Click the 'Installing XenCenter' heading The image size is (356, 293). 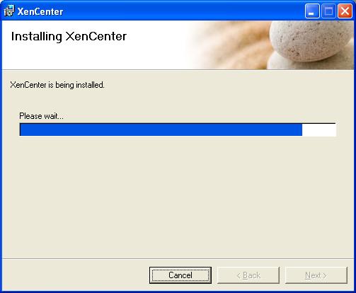click(x=69, y=37)
